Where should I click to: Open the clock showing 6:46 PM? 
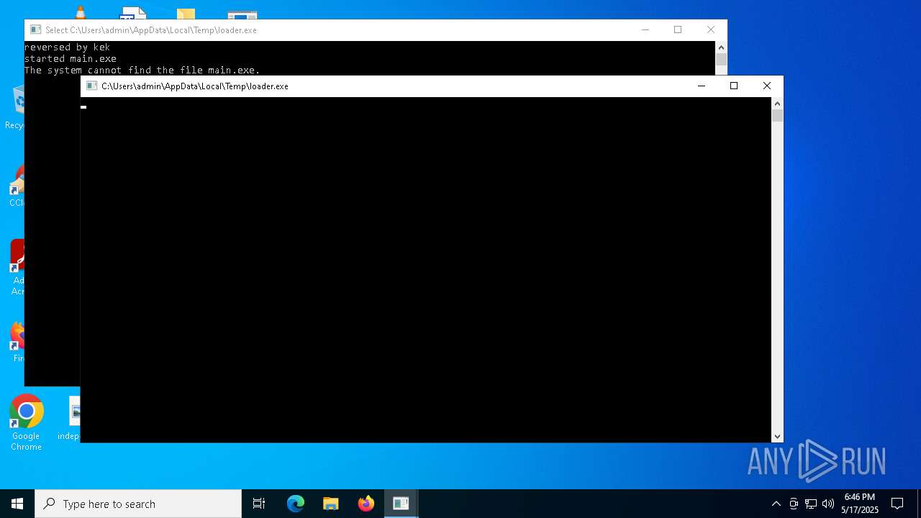coord(860,504)
